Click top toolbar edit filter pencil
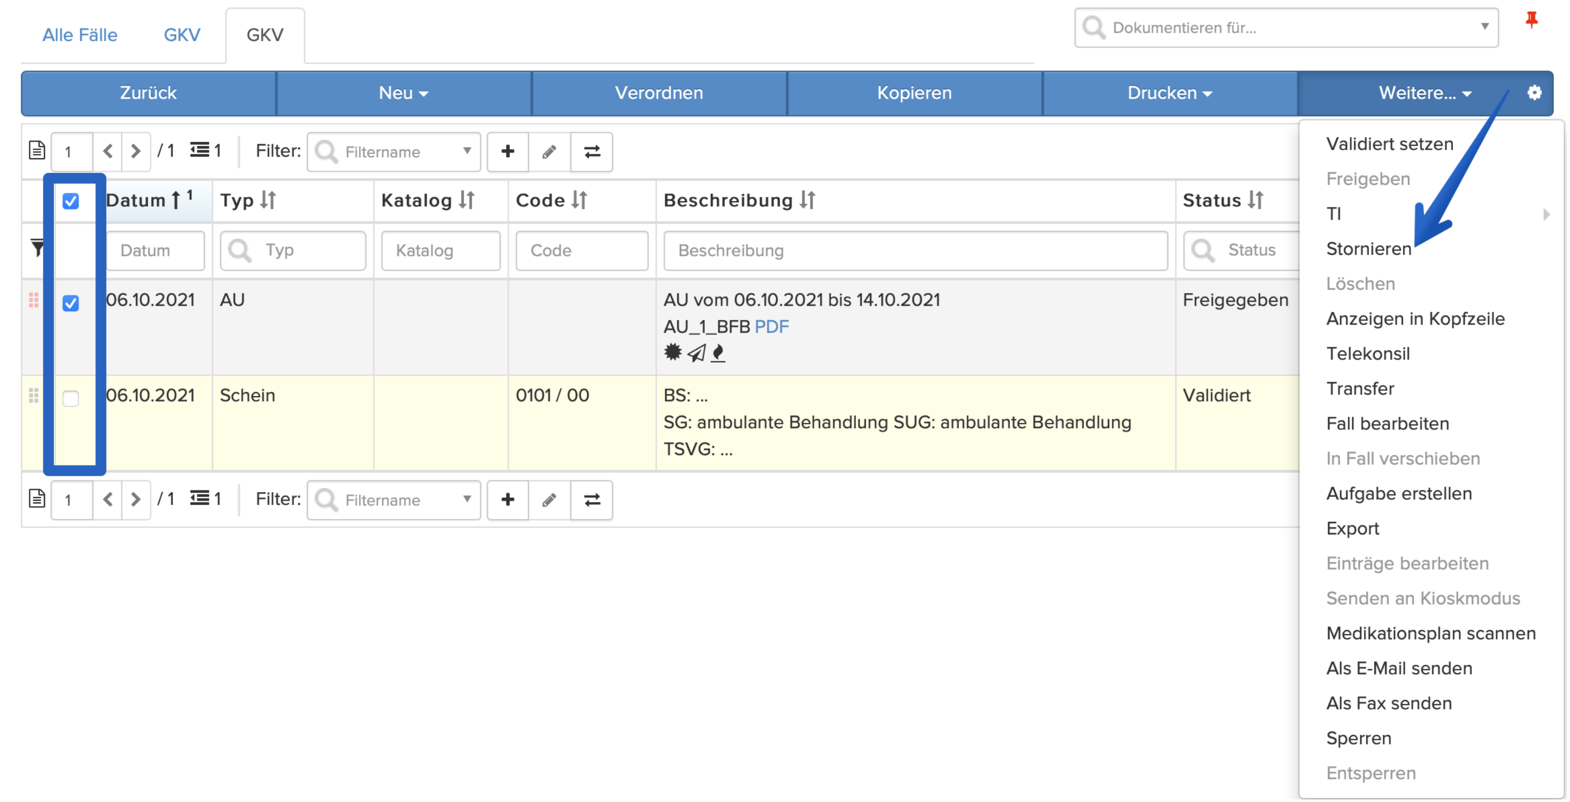Viewport: 1570px width, 802px height. pos(549,151)
